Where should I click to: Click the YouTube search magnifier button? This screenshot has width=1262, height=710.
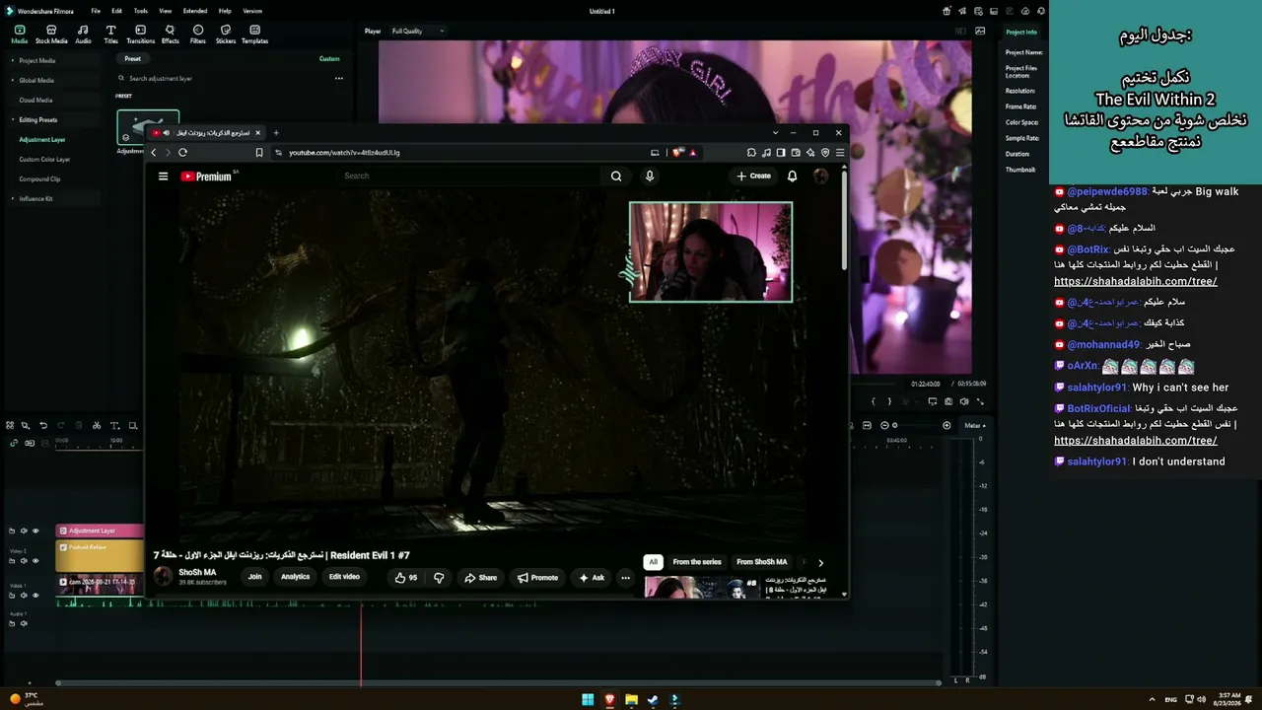[x=616, y=177]
